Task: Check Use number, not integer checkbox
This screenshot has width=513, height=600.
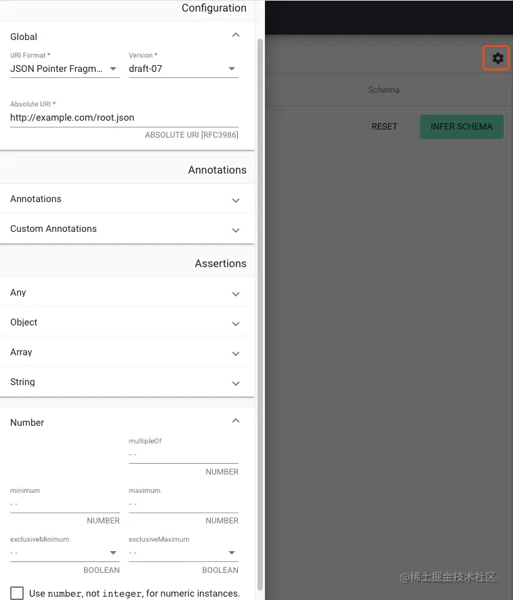Action: click(x=17, y=593)
